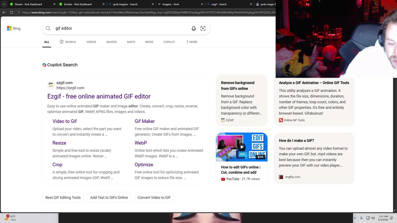Play the How to edit GIFs video thumbnail

[242, 147]
